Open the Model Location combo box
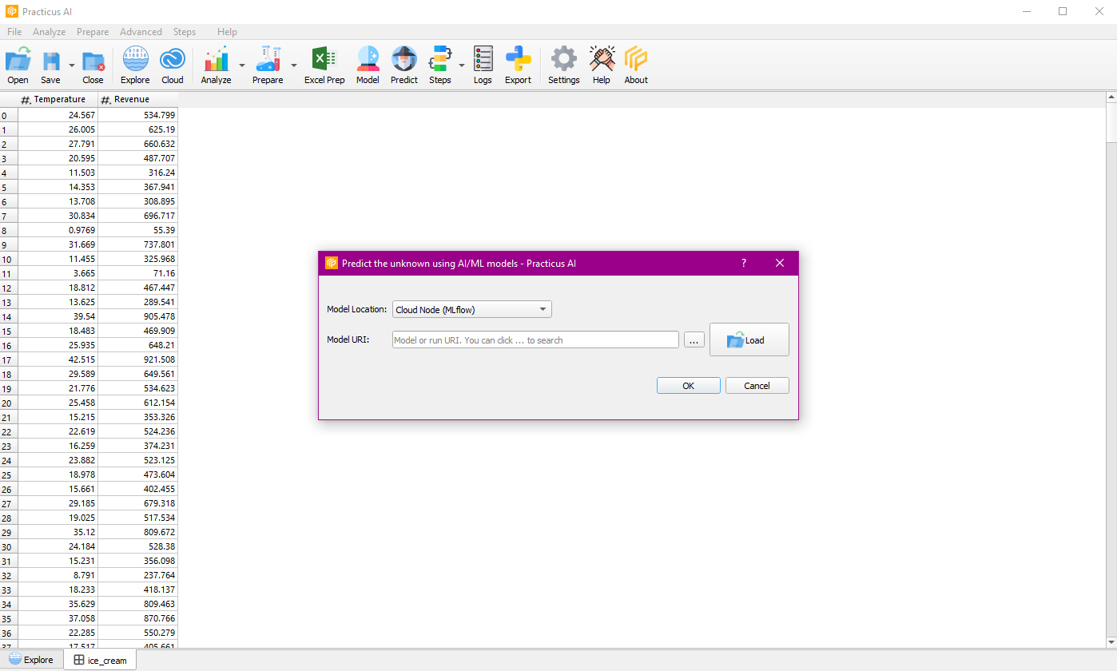The image size is (1117, 671). 471,309
